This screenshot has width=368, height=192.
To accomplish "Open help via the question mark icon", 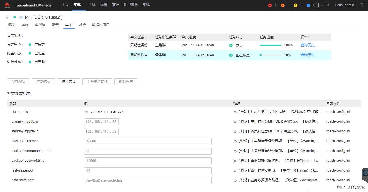I will click(x=362, y=5).
